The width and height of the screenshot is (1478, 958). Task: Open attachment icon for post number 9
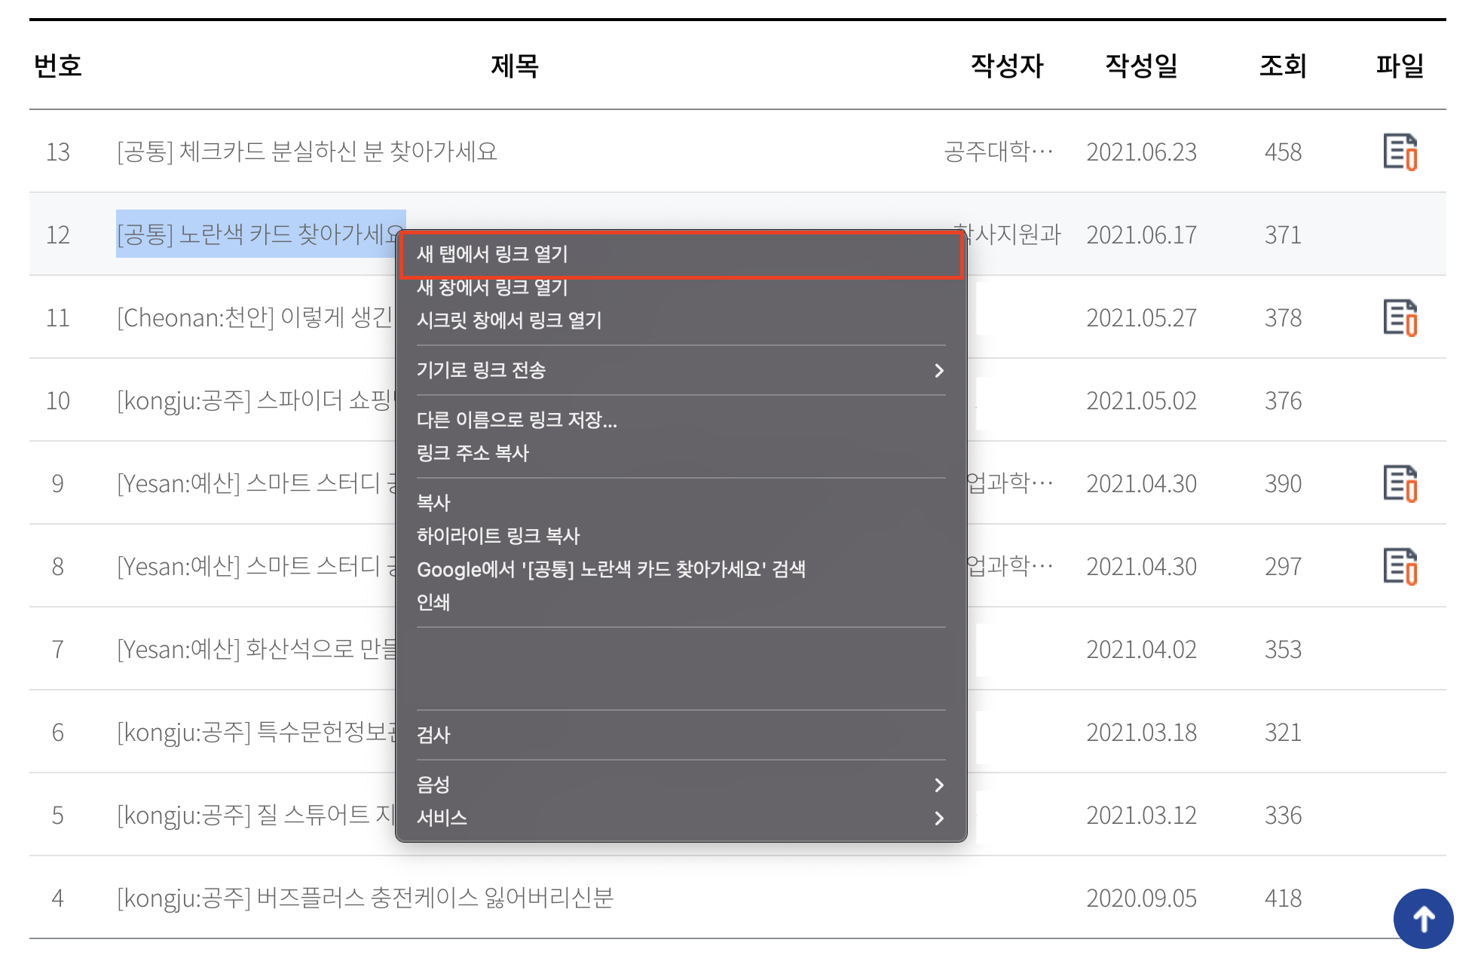click(x=1400, y=484)
